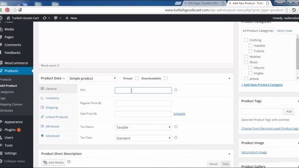
Task: Open Users in admin sidebar
Action: tap(9, 138)
